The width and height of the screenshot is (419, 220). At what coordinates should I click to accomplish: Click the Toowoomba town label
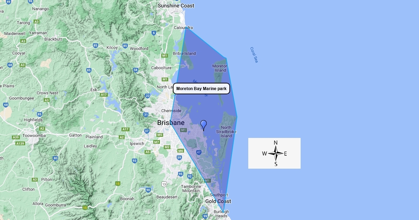click(x=34, y=135)
